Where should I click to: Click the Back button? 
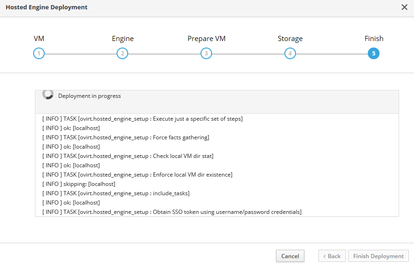(x=332, y=256)
